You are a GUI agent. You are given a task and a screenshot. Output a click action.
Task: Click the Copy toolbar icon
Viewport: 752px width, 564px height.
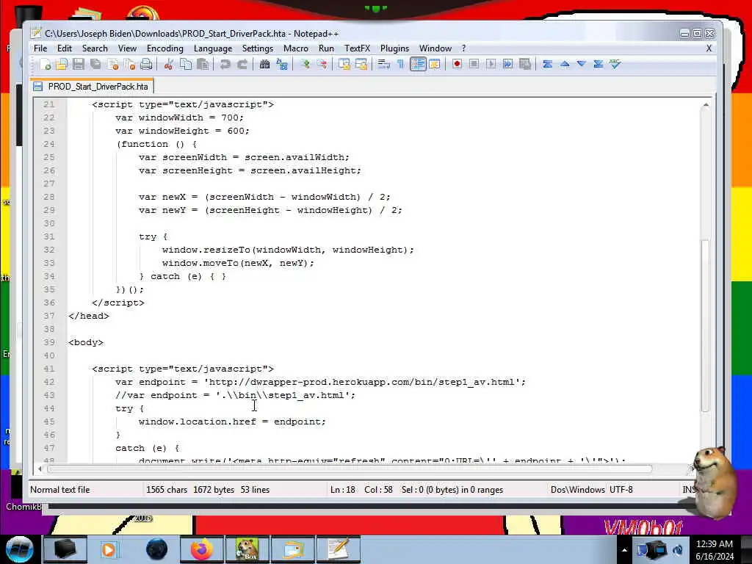coord(186,65)
